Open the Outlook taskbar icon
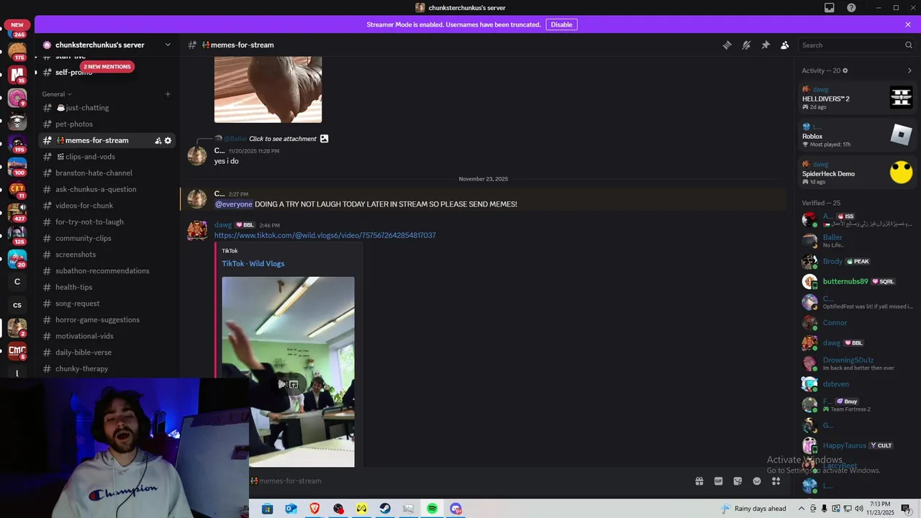The image size is (921, 518). click(291, 509)
